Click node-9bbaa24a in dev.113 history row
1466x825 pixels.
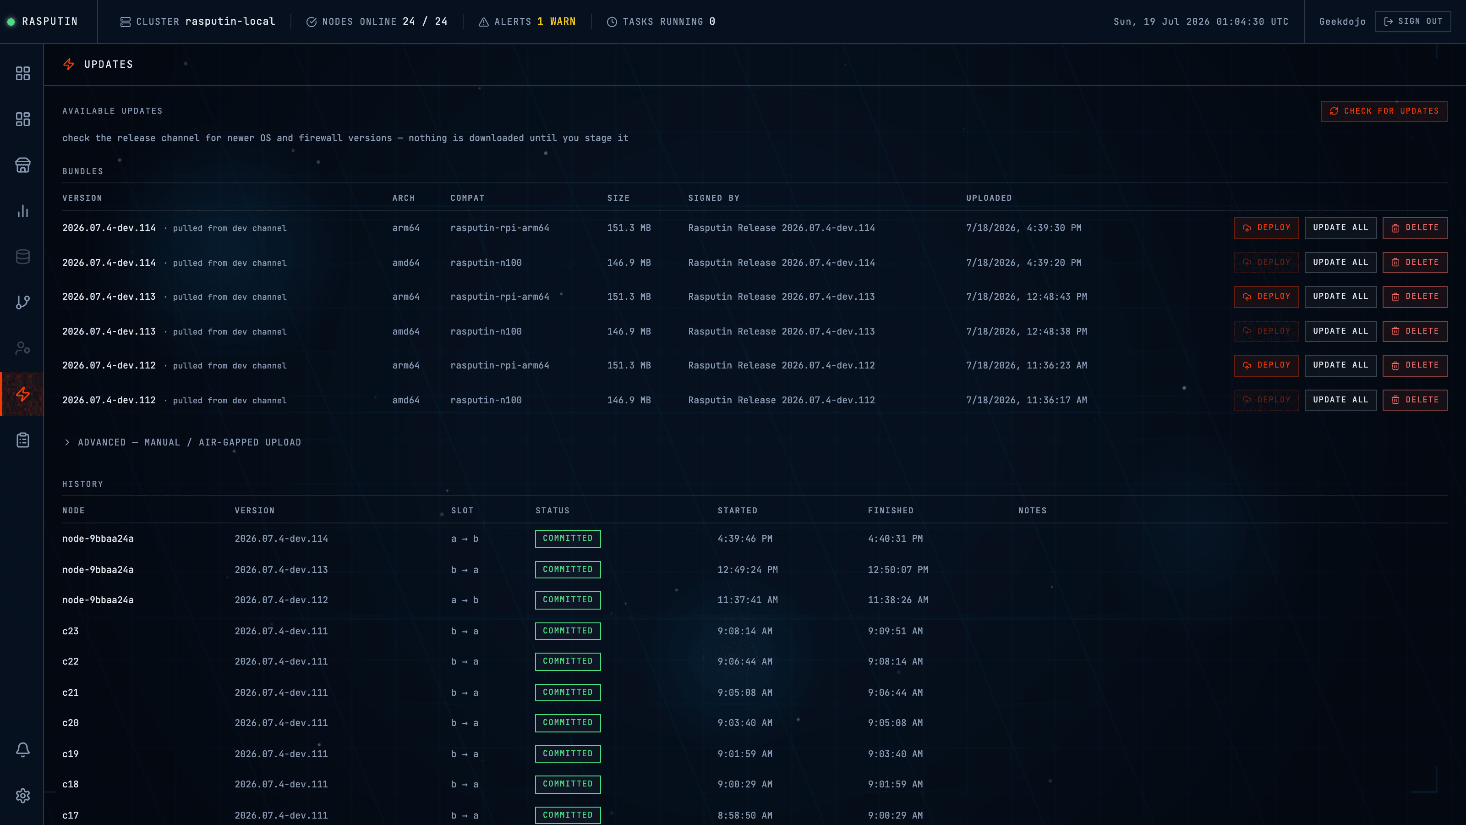coord(98,570)
